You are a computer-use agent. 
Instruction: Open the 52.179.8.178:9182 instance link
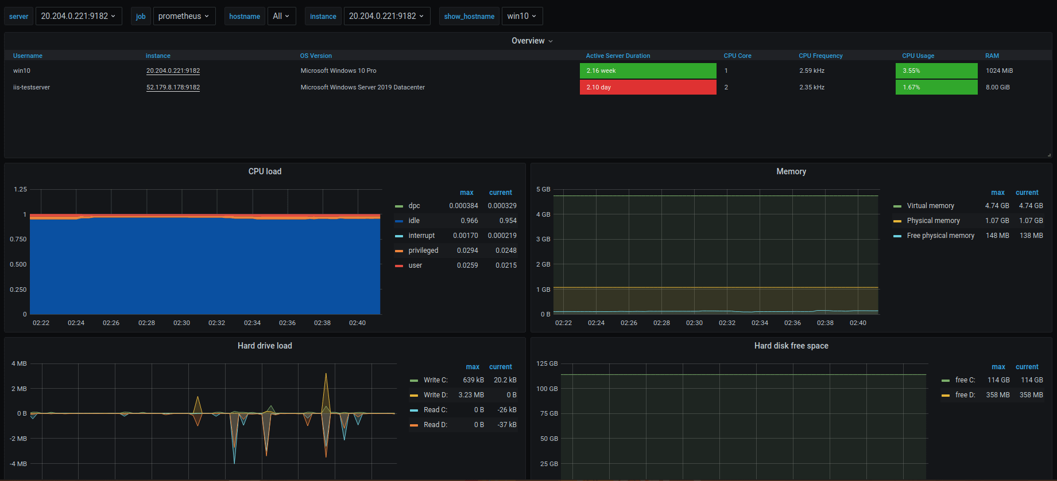(x=173, y=88)
